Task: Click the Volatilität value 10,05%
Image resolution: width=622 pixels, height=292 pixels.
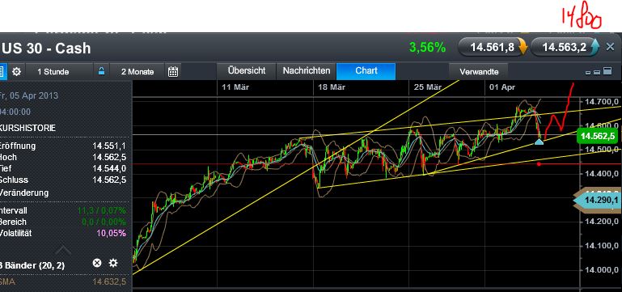Action: coord(112,233)
